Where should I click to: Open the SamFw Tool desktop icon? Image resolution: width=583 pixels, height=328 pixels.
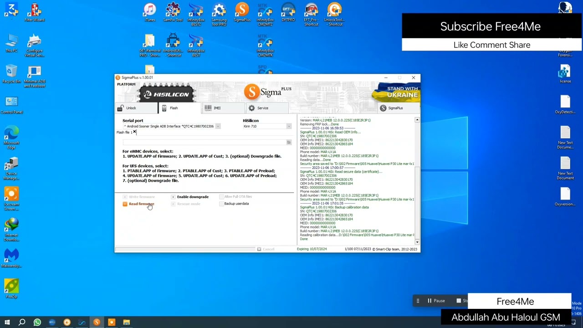pos(173,12)
